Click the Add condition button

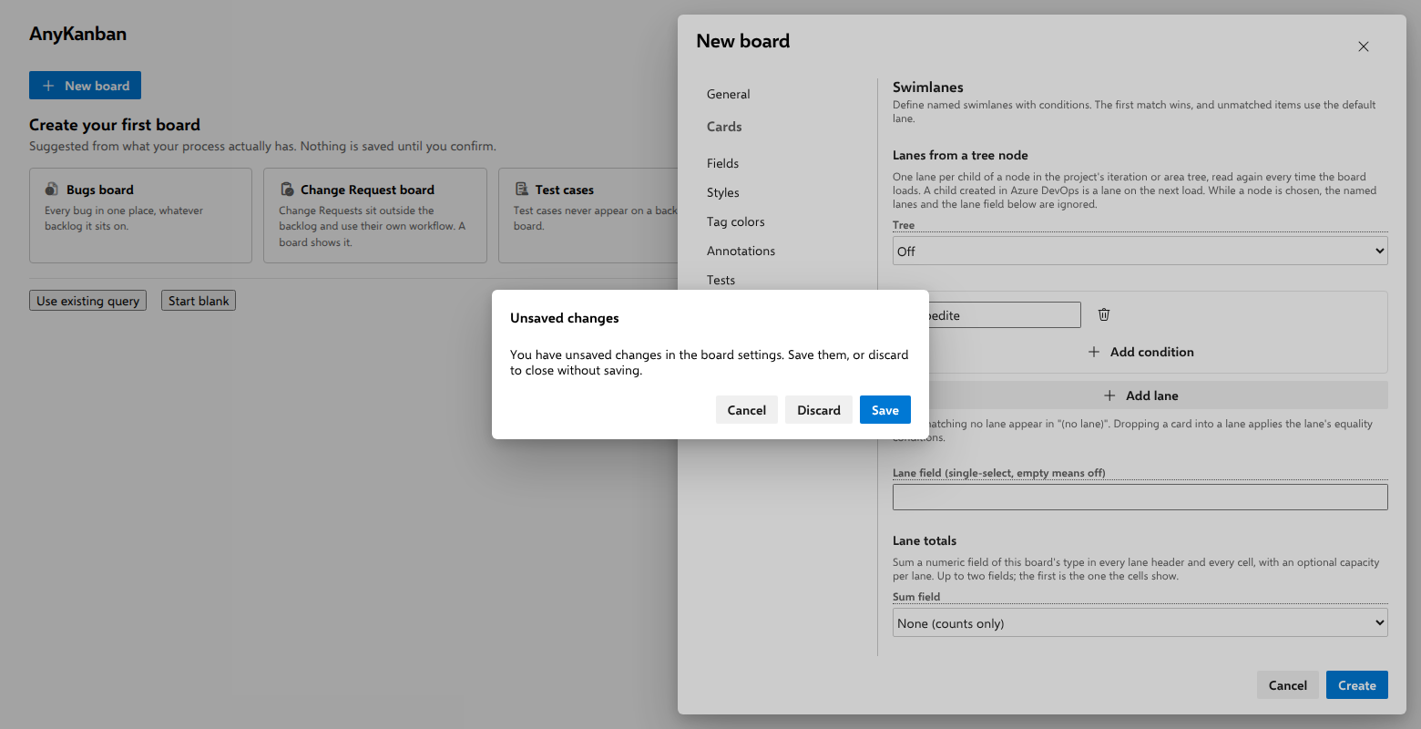[1140, 352]
